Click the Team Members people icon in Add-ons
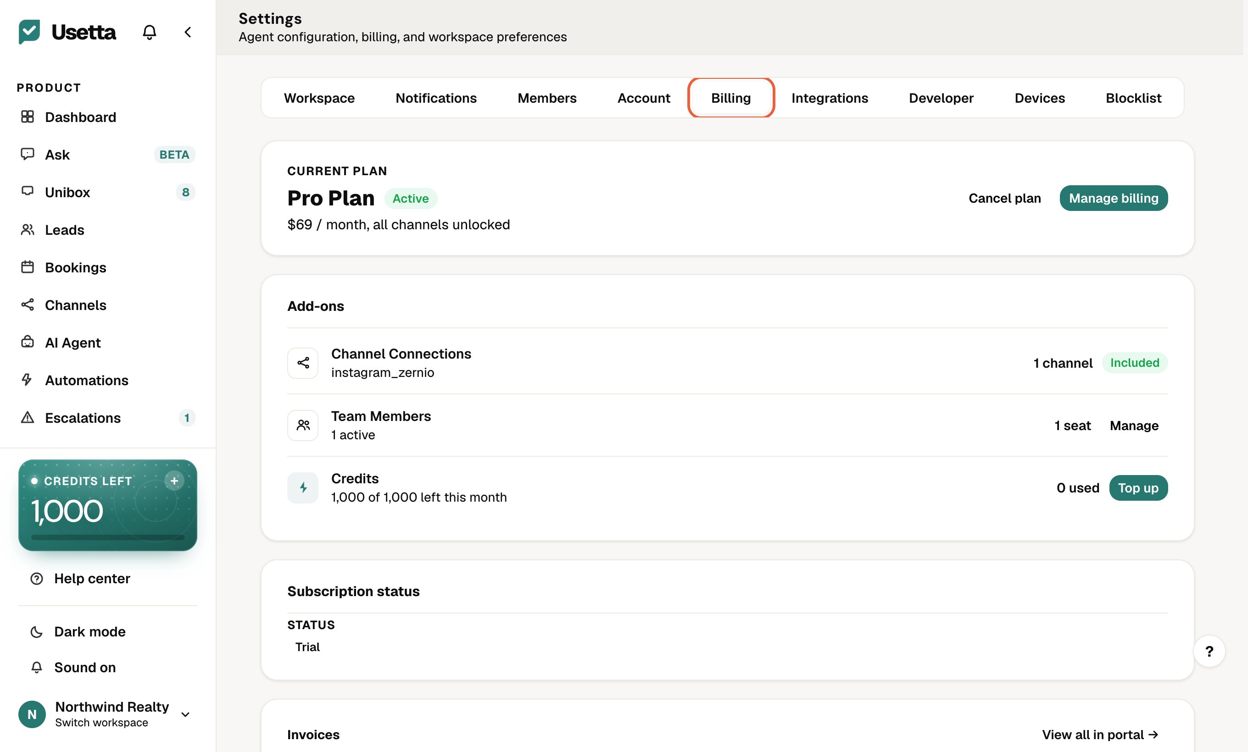The width and height of the screenshot is (1248, 752). (303, 425)
